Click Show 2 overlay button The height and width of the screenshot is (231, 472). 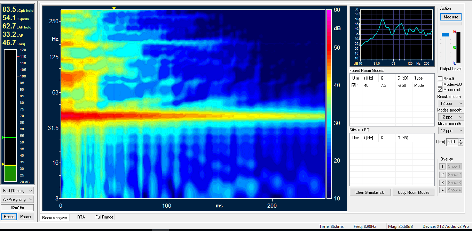point(454,174)
